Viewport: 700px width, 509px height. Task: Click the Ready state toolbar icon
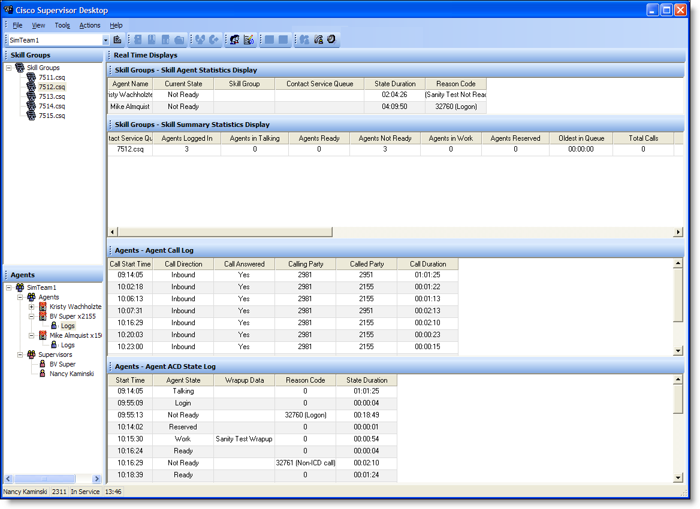(152, 40)
